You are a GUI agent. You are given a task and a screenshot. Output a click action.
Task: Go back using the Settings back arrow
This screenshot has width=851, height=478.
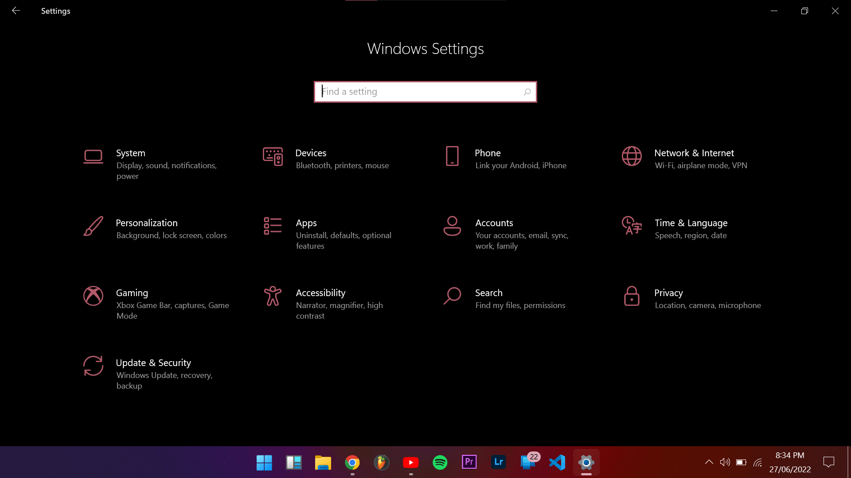16,11
